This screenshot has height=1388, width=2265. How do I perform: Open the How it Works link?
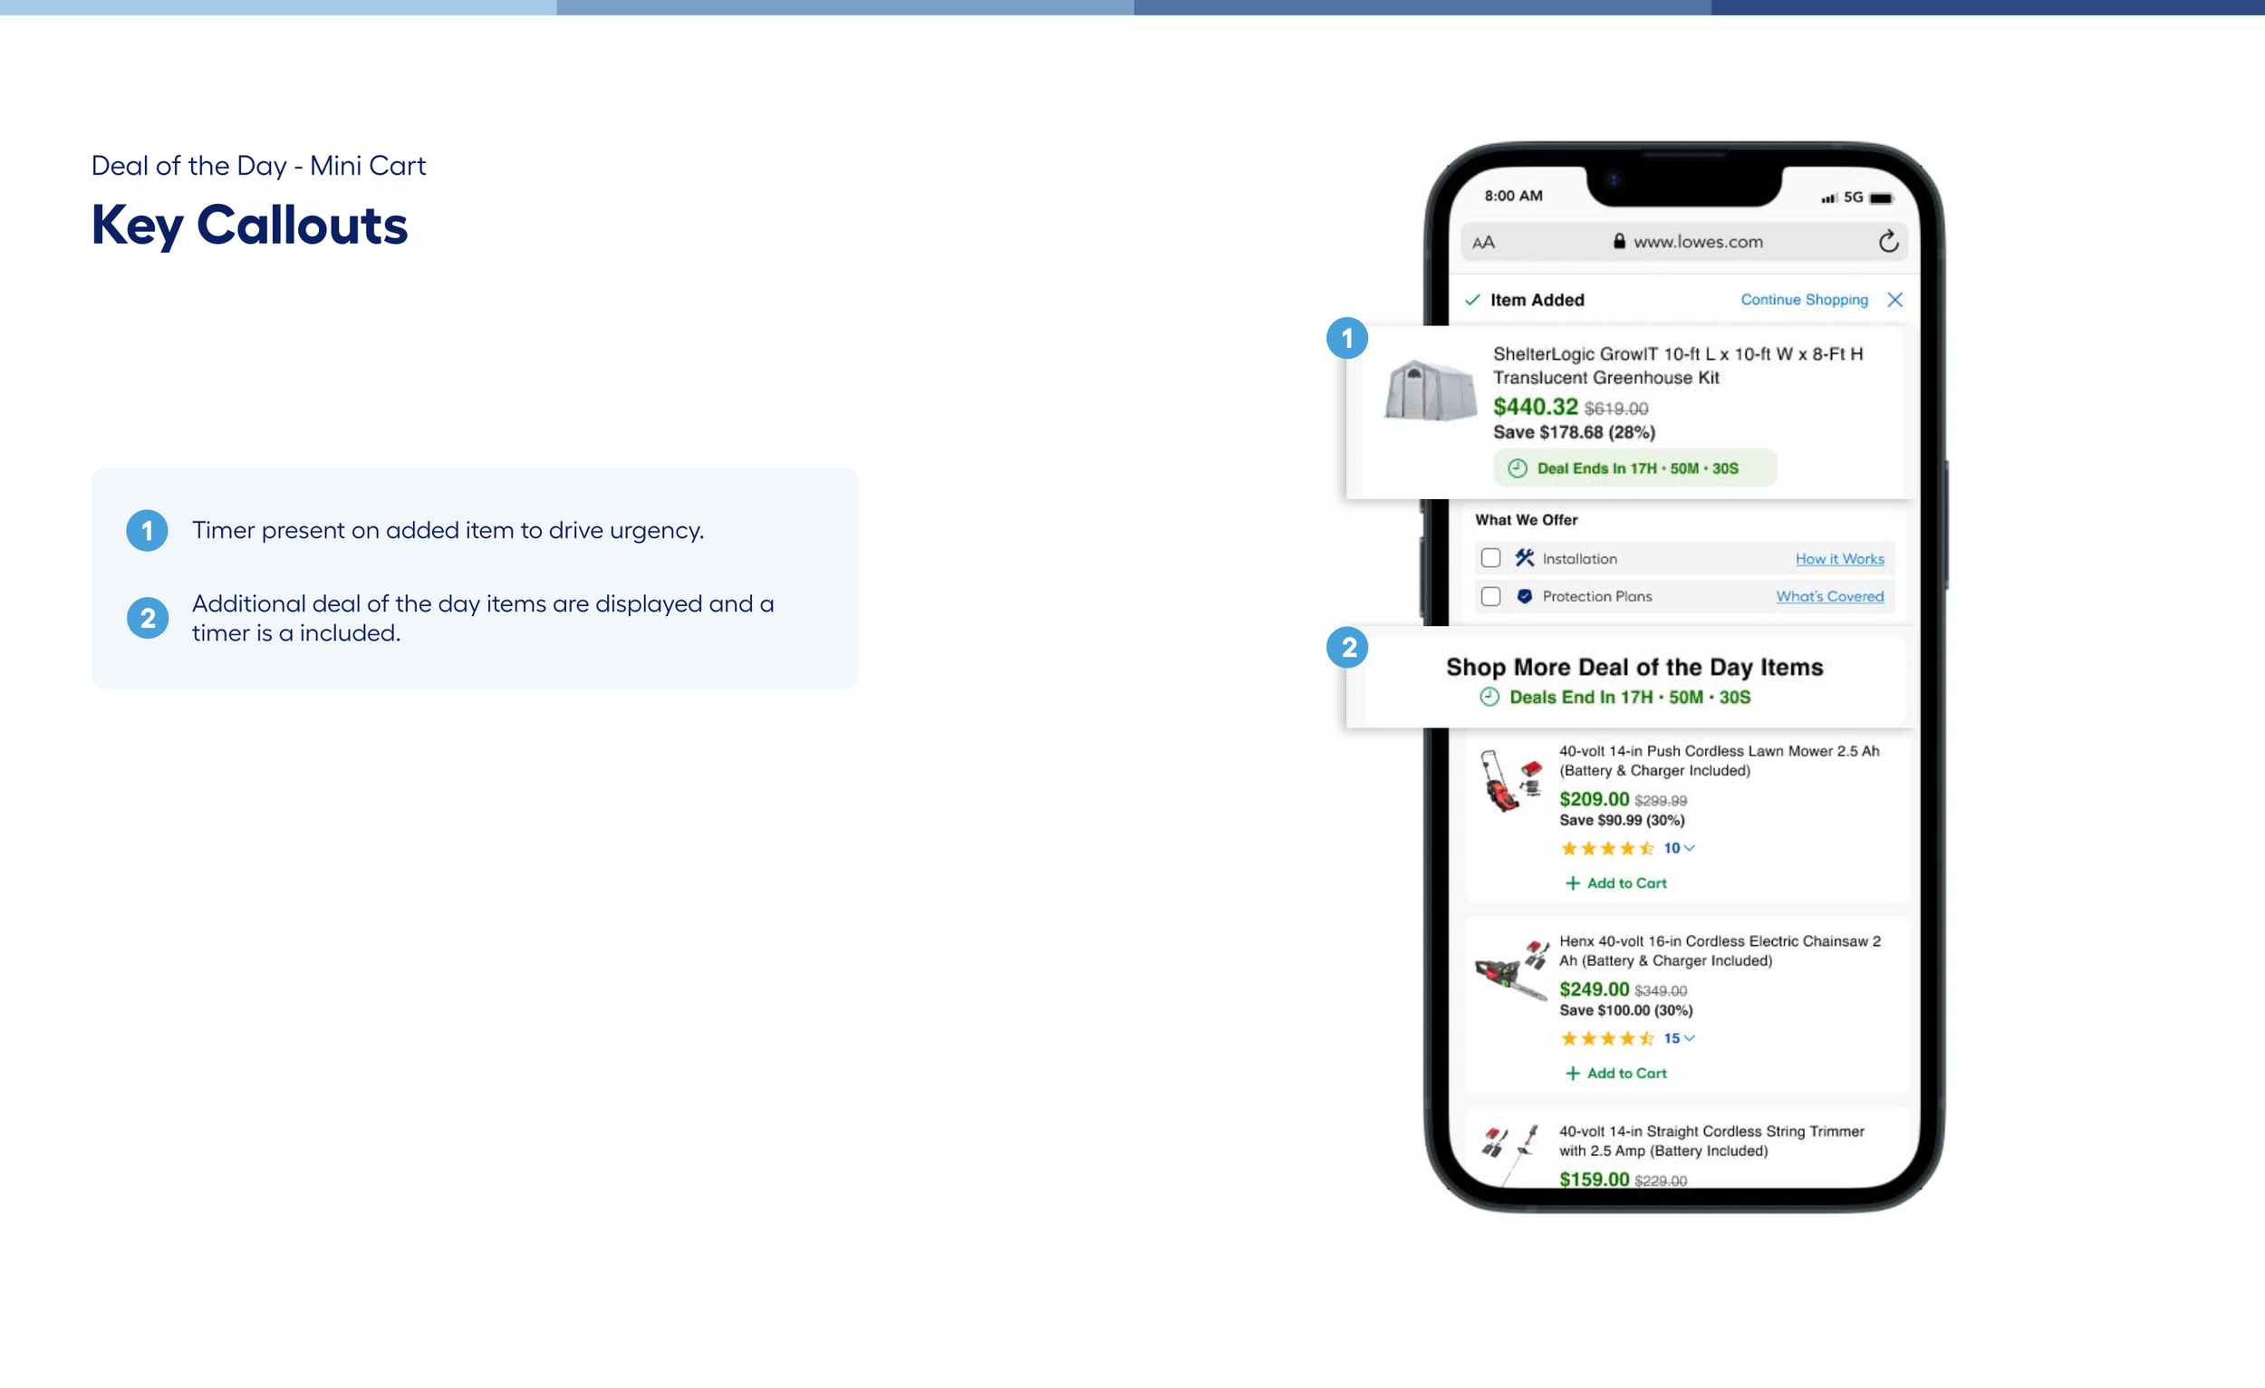(x=1839, y=559)
